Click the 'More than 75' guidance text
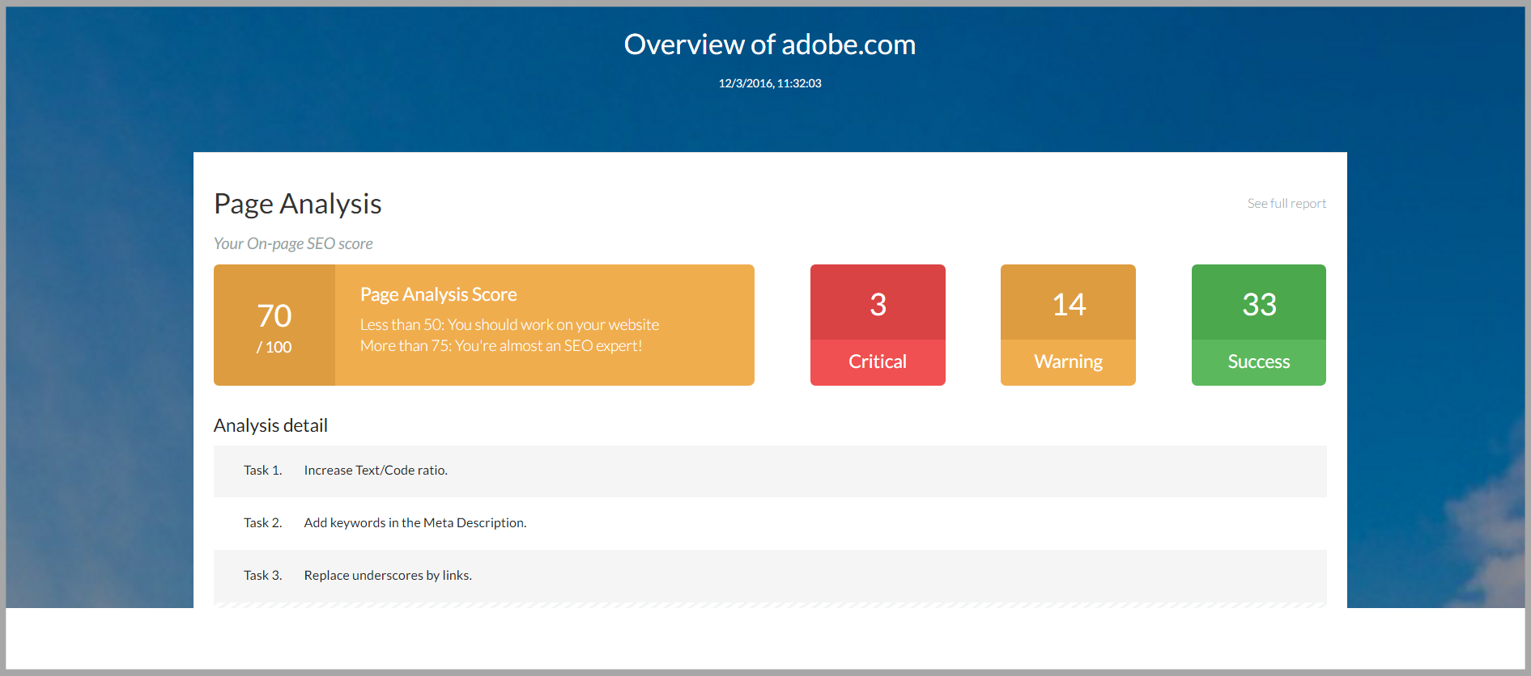The image size is (1531, 676). (501, 345)
